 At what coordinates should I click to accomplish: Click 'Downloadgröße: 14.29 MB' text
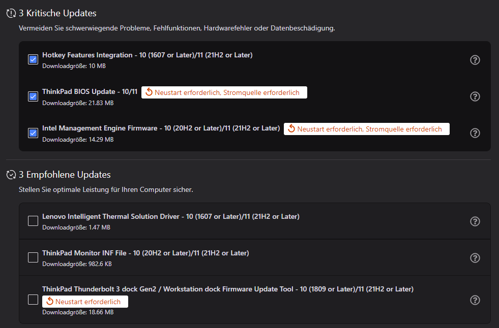(78, 140)
